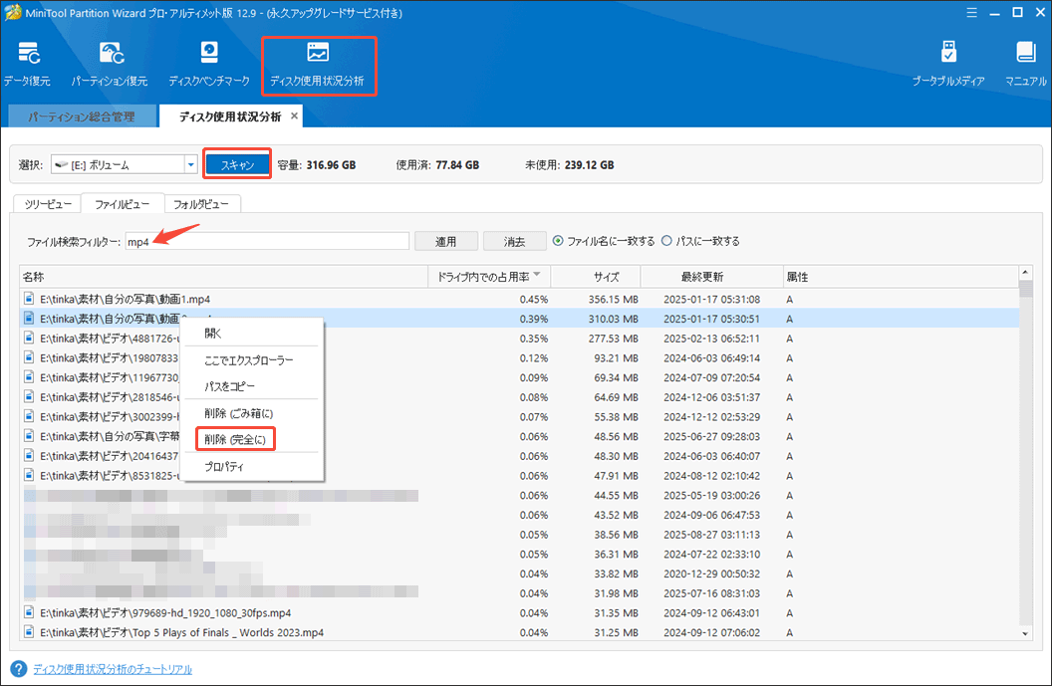Open the hamburger menu in title bar
1052x686 pixels.
[x=971, y=13]
